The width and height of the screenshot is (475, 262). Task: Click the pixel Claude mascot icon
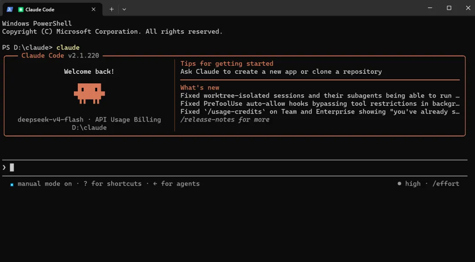click(x=89, y=93)
